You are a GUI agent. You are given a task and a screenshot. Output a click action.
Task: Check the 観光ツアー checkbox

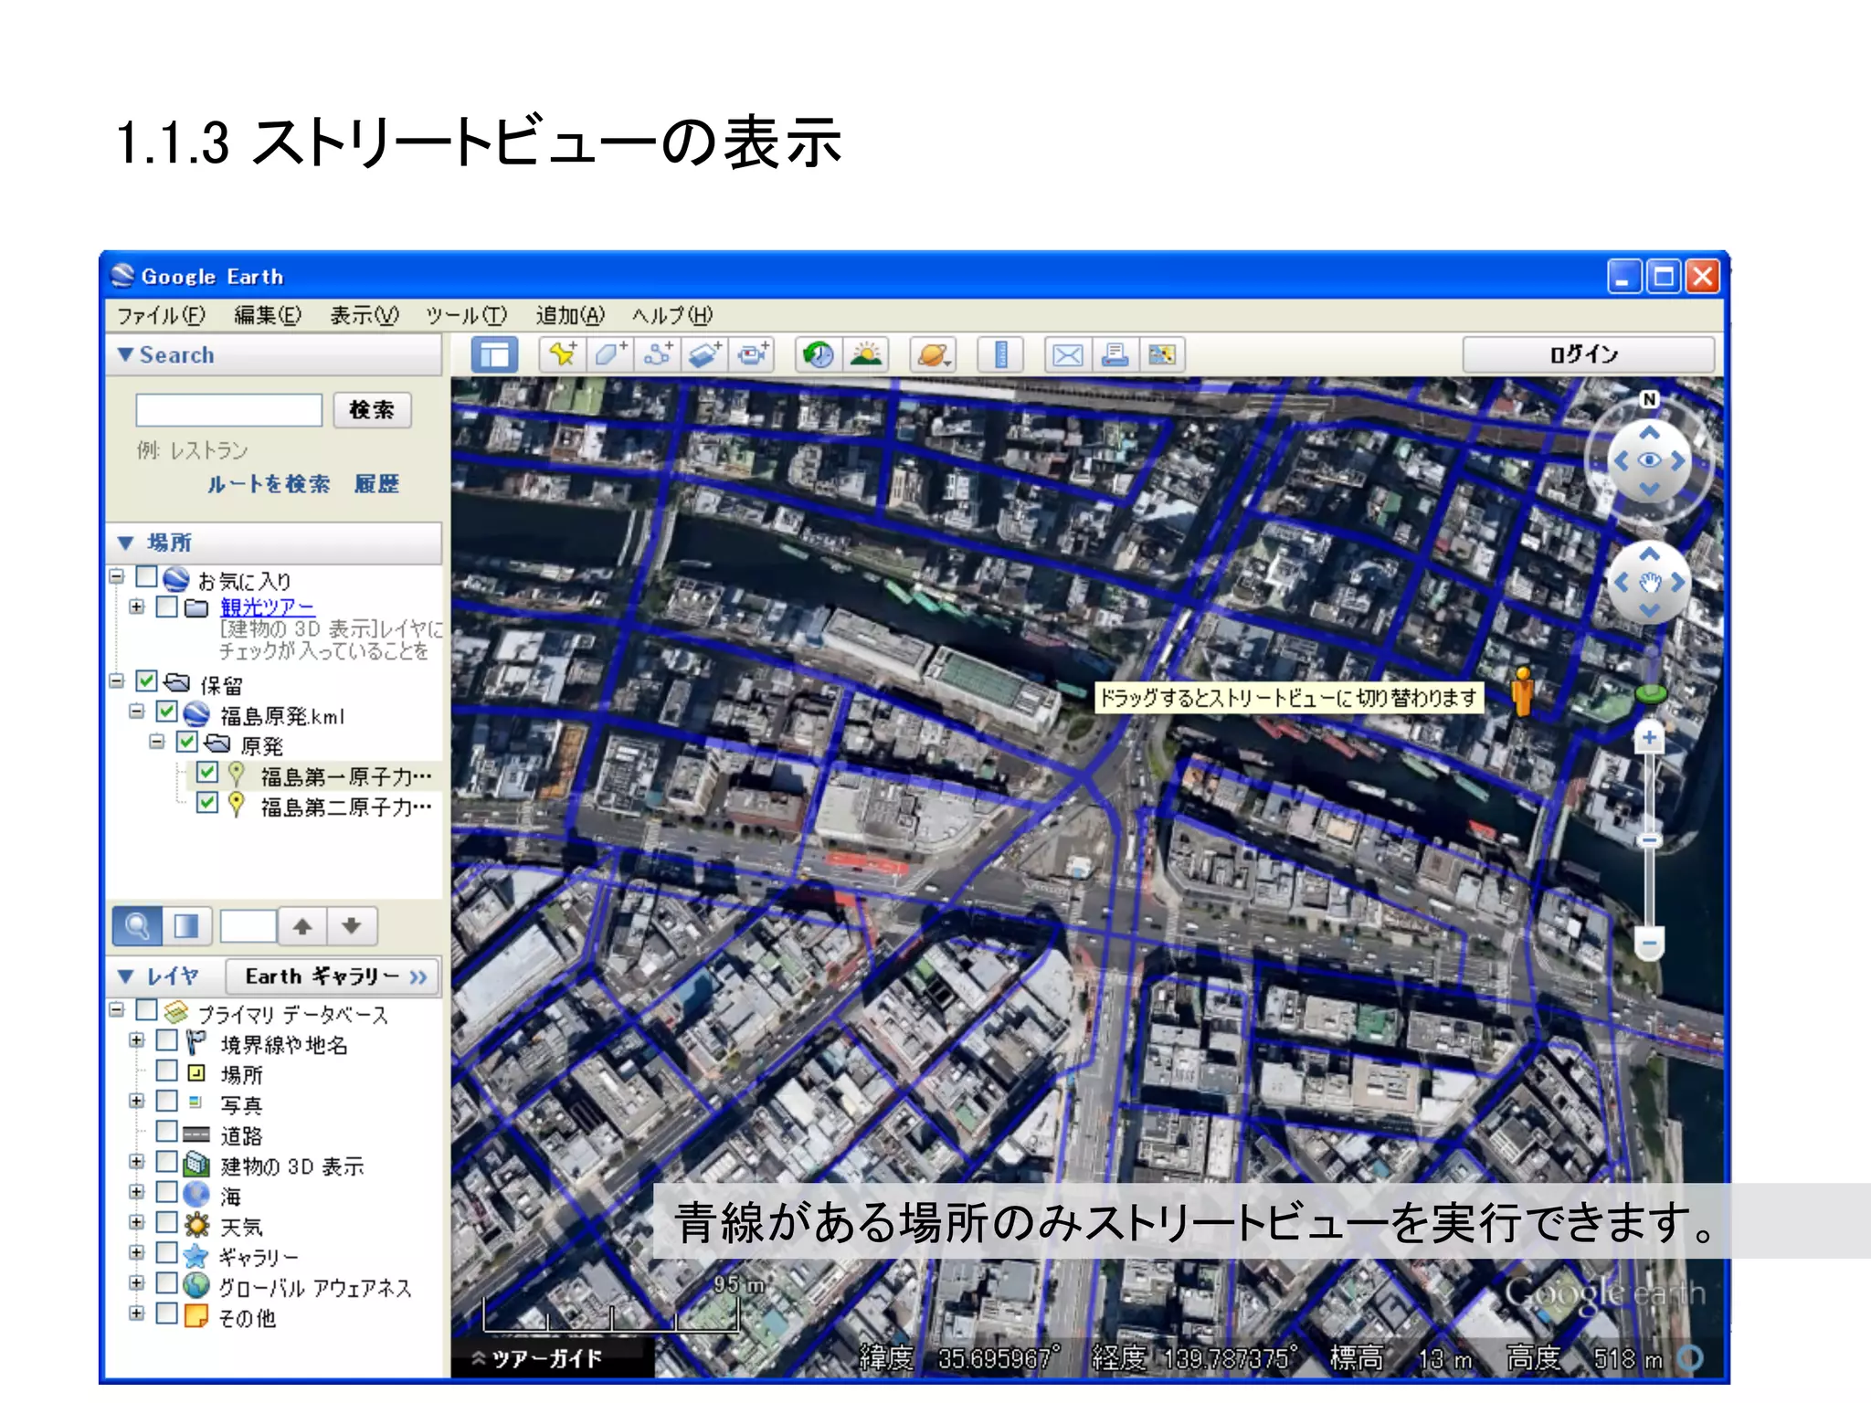[166, 607]
